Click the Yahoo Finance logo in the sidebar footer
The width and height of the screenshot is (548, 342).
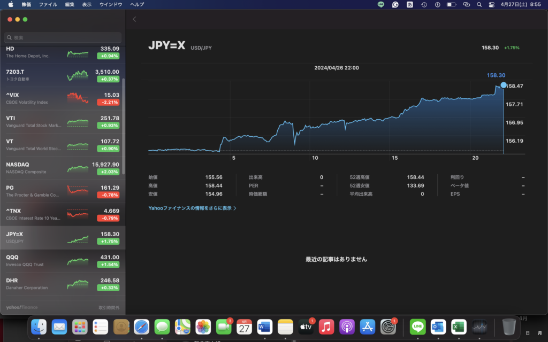[x=22, y=307]
